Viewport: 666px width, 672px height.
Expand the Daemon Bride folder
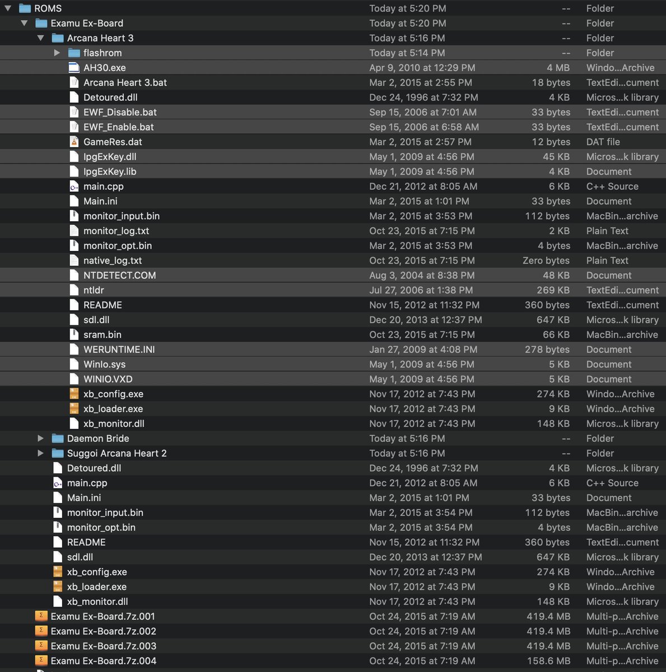pyautogui.click(x=40, y=438)
